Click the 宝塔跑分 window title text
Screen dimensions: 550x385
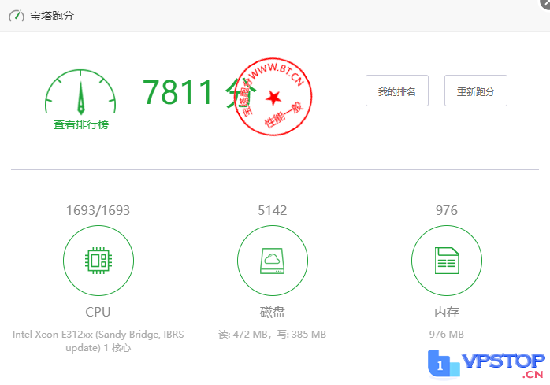coord(52,16)
